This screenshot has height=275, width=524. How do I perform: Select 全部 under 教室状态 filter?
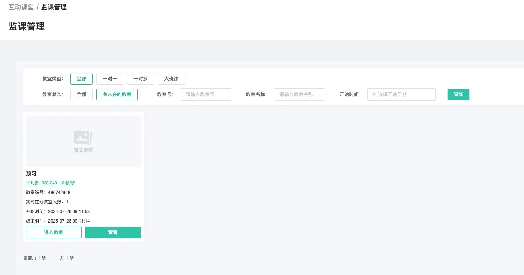coord(82,94)
